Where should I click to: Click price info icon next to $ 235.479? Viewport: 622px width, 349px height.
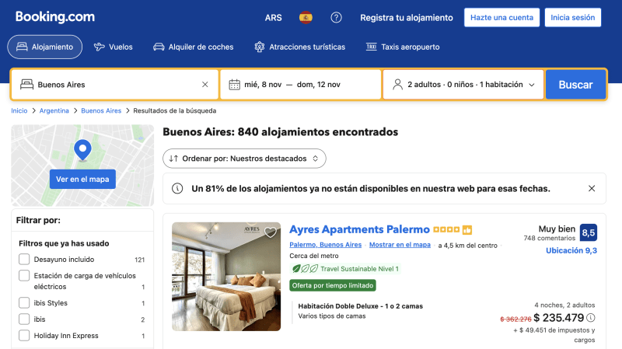(591, 318)
